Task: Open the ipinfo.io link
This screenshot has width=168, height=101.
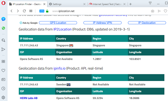Action: pos(59,68)
